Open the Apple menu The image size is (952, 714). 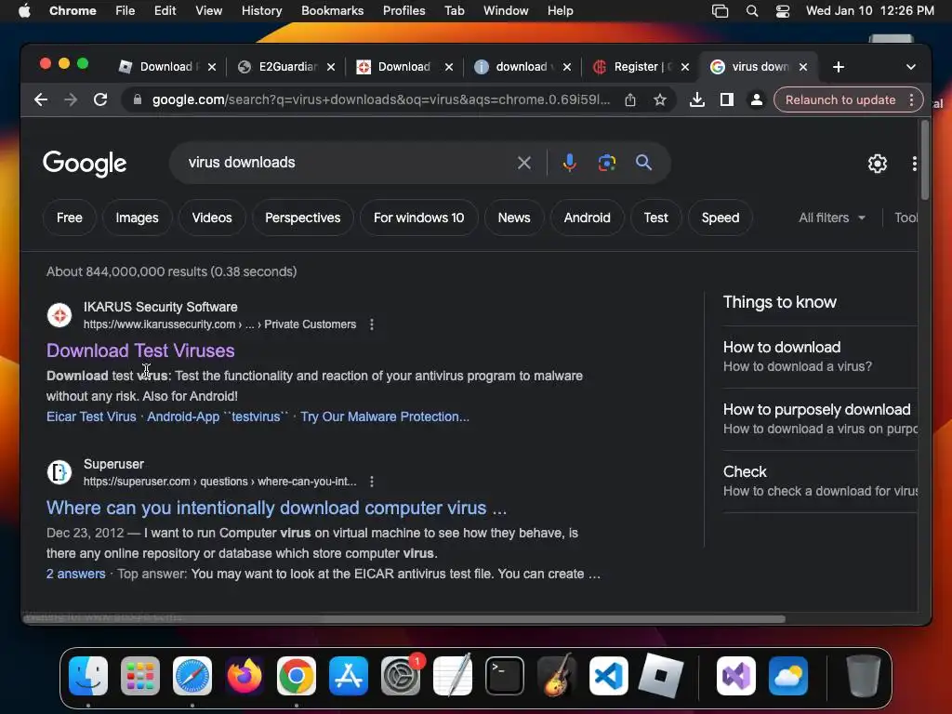(x=24, y=11)
